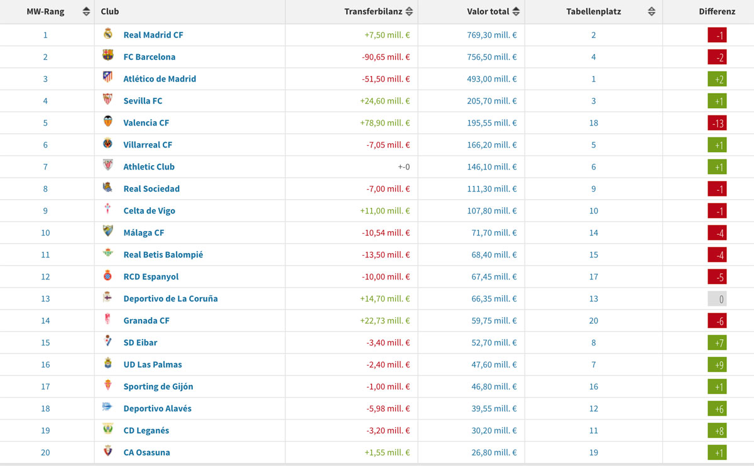Sort by MW-Rang column arrows
This screenshot has width=754, height=466.
(x=86, y=11)
